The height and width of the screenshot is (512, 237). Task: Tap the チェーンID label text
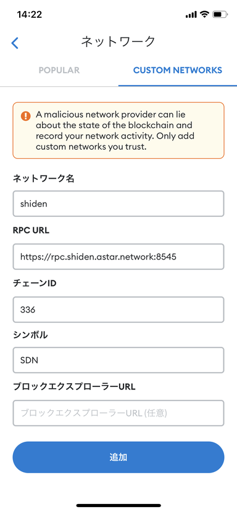pos(35,283)
